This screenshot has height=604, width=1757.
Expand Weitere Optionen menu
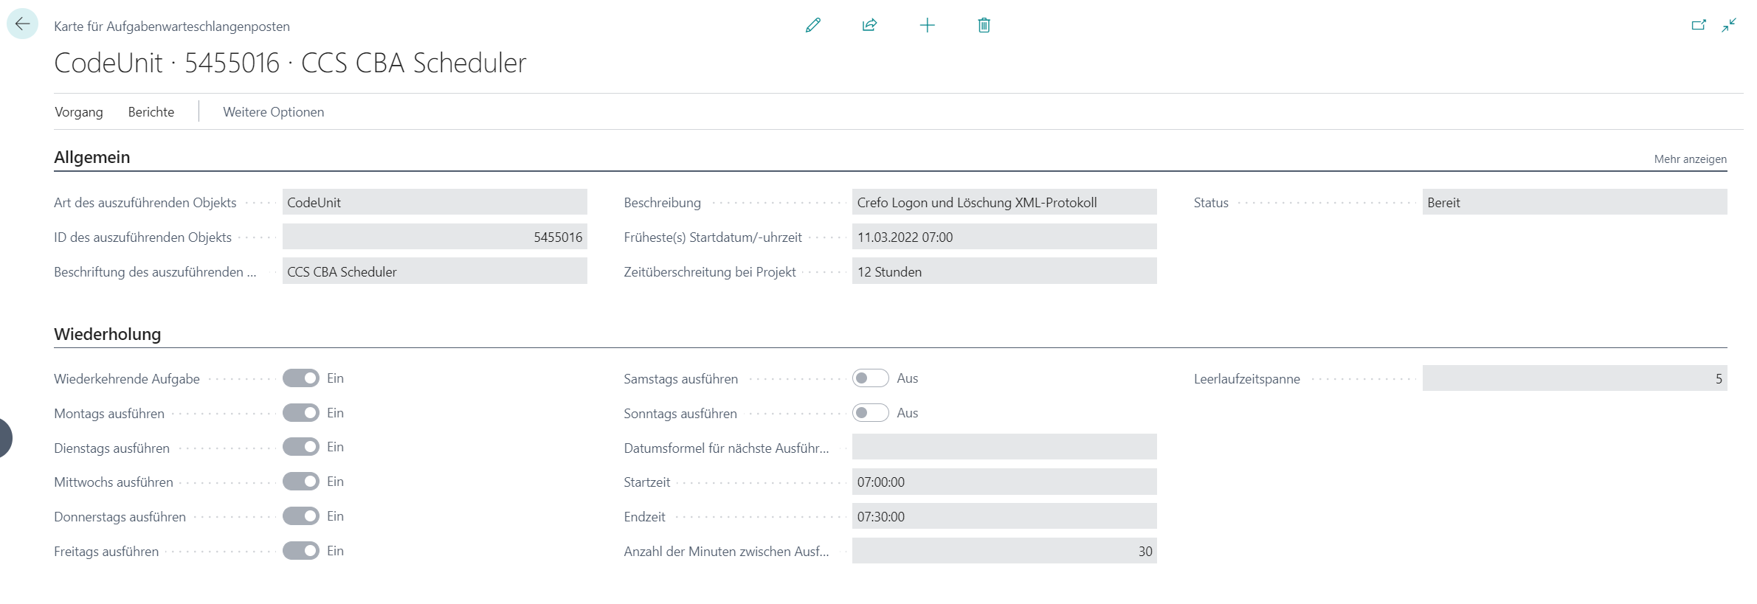click(x=273, y=112)
